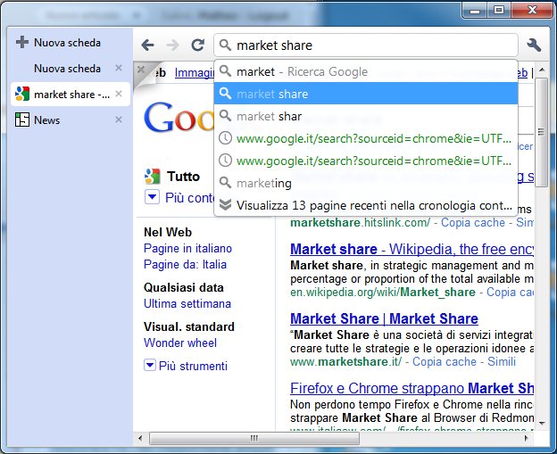
Task: Click the vertical scrollbar thumb
Action: pos(541,132)
